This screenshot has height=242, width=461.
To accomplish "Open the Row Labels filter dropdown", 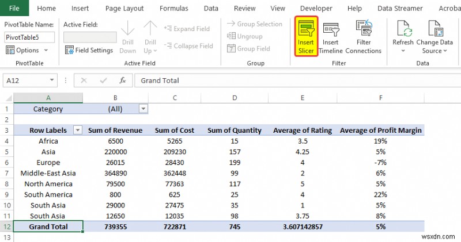I will tap(78, 130).
